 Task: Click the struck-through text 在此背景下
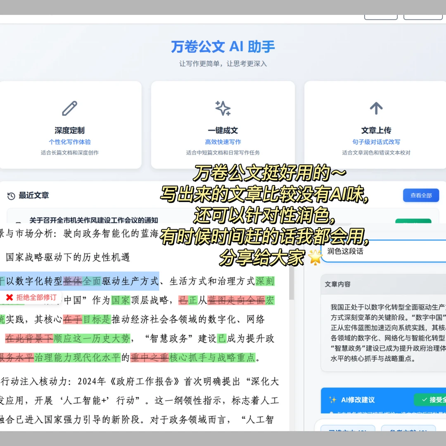(29, 339)
